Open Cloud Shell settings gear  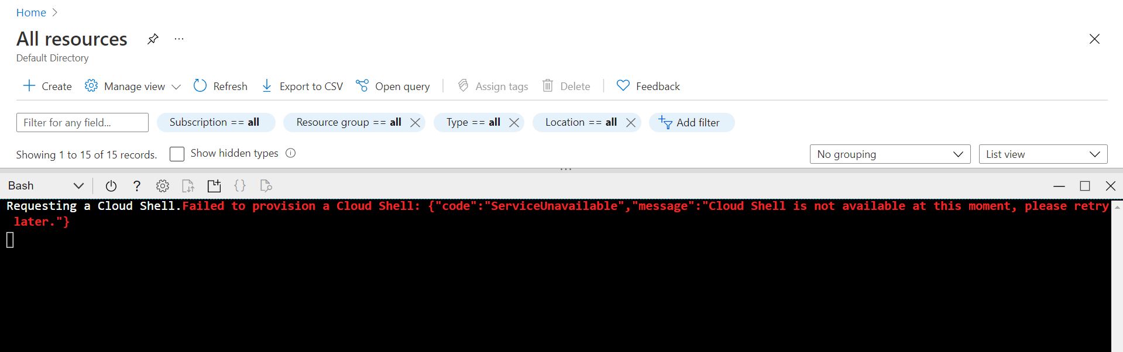tap(163, 186)
